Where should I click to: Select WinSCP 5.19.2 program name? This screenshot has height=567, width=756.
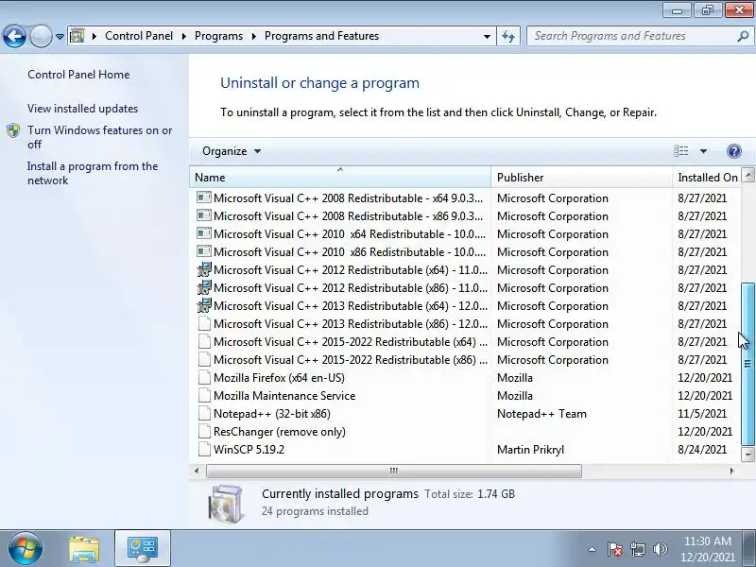click(249, 450)
